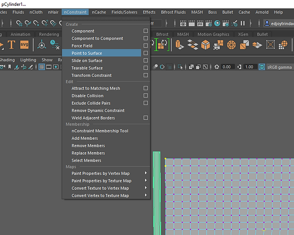Expand Convert Texture to Vertex Map submenu
The width and height of the screenshot is (294, 235).
(106, 188)
